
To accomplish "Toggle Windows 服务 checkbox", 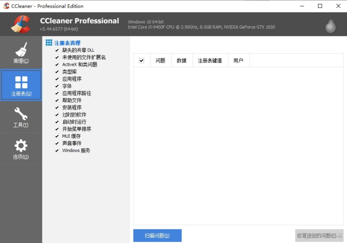I will click(x=57, y=151).
